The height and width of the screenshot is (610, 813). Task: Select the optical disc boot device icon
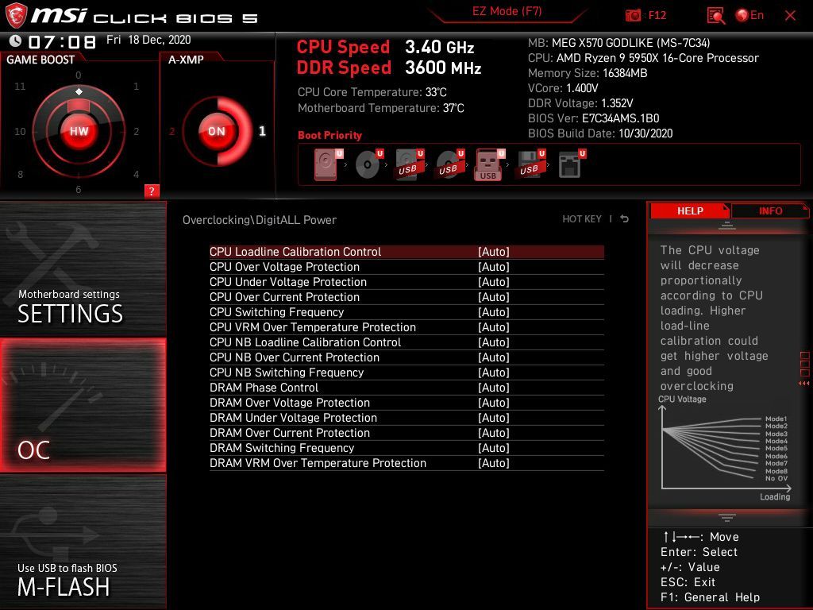(x=369, y=164)
